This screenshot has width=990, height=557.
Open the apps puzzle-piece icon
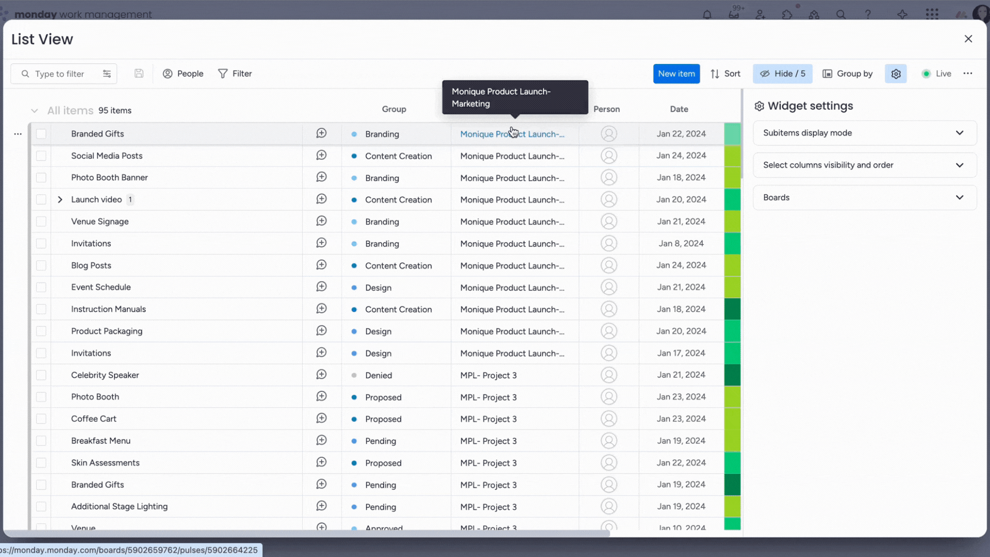coord(787,14)
